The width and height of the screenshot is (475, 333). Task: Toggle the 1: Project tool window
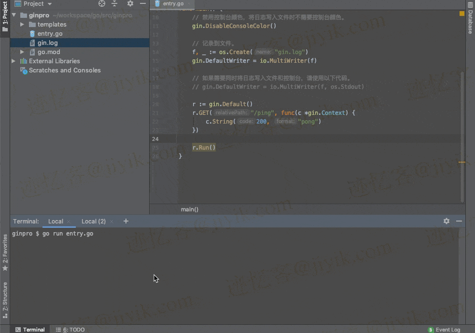coord(5,16)
